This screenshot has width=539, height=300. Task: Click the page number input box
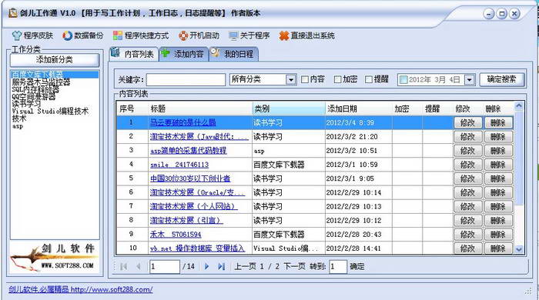[x=164, y=266]
